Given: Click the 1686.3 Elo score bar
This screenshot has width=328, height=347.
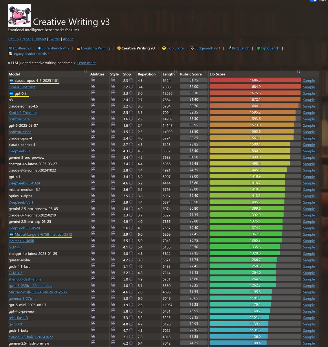Looking at the screenshot, I should (255, 80).
